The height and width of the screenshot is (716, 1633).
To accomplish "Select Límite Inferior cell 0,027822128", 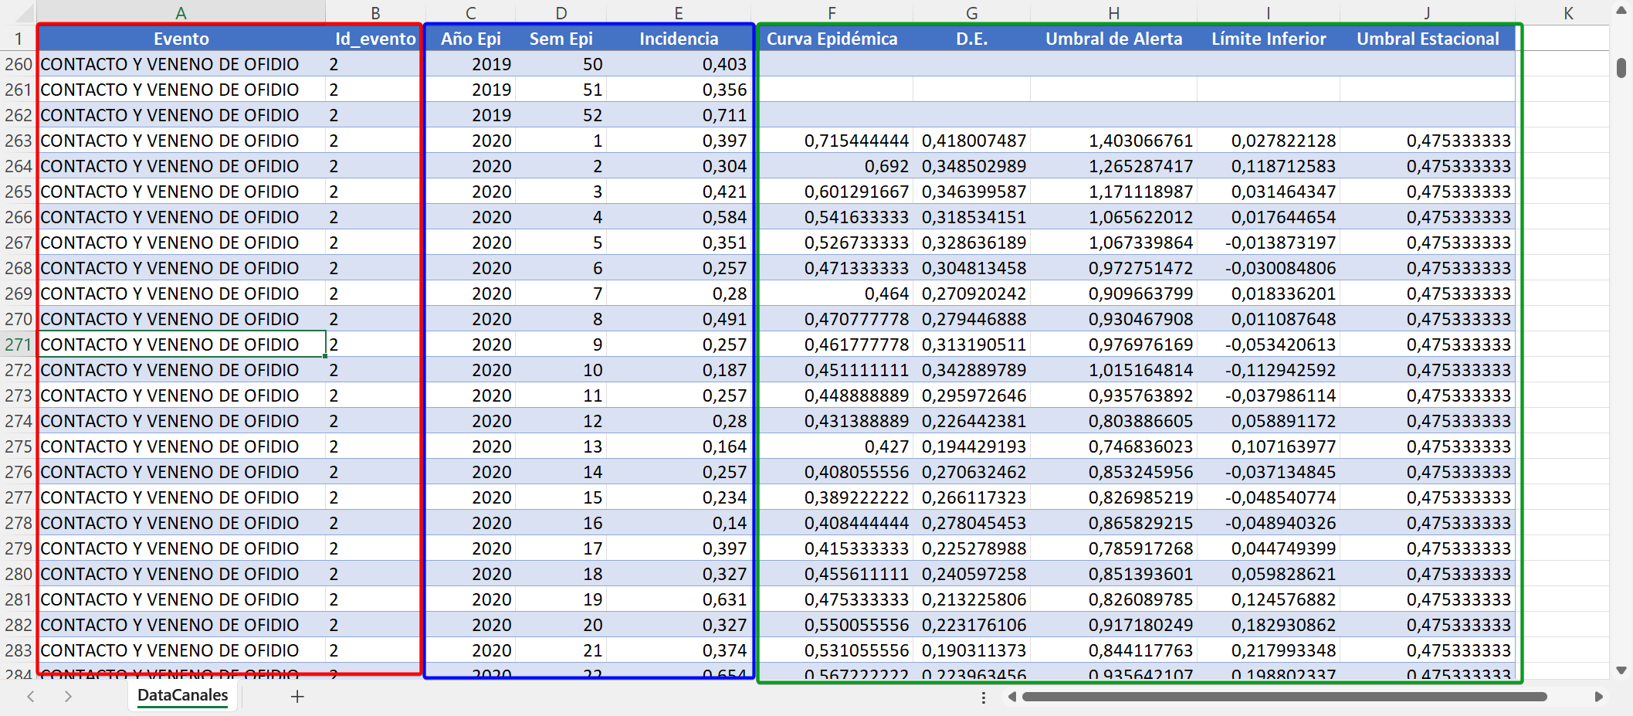I will pos(1268,141).
